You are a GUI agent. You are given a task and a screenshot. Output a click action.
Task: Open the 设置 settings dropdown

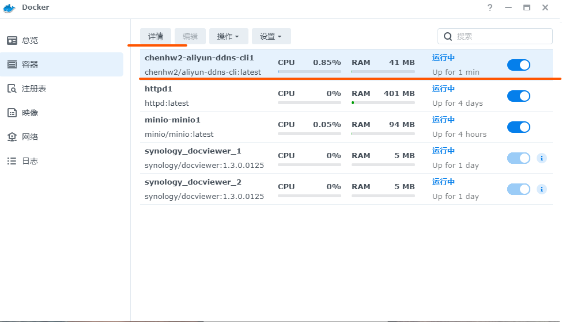coord(271,36)
